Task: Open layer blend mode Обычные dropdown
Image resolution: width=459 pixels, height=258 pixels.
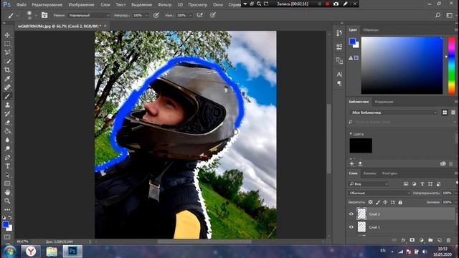Action: [379, 193]
